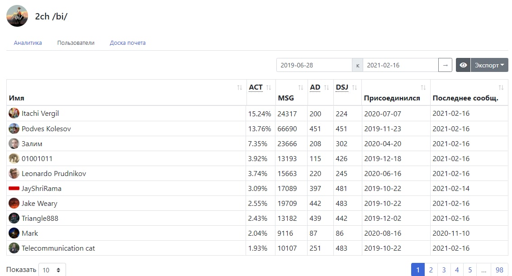Click Jake Weary's avatar
The width and height of the screenshot is (512, 276).
click(14, 203)
